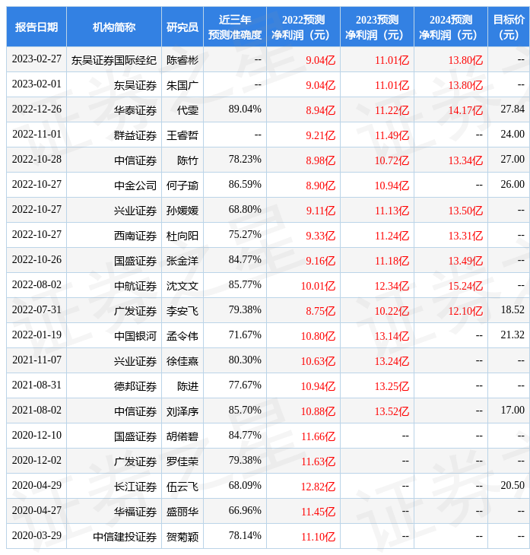Click 群益证券 institution name
The image size is (530, 555).
point(135,135)
